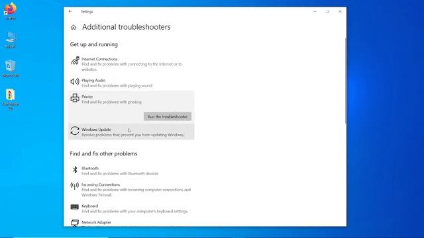The width and height of the screenshot is (424, 238).
Task: Open the Incoming Connections troubleshooter entry
Action: click(x=131, y=190)
